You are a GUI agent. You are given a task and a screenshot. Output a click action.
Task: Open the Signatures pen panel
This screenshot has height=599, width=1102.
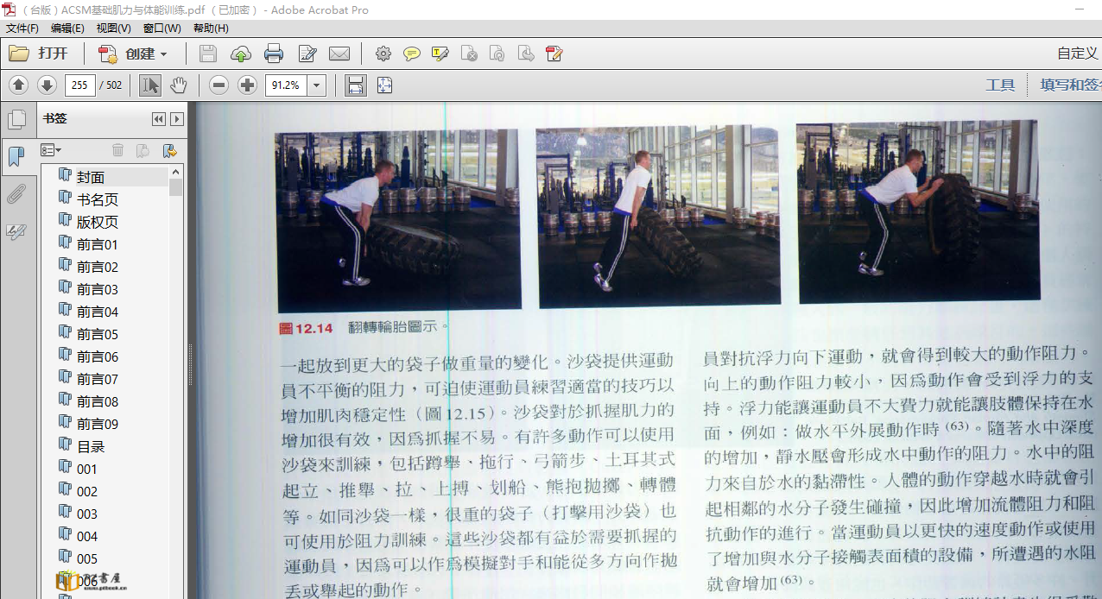click(x=16, y=231)
